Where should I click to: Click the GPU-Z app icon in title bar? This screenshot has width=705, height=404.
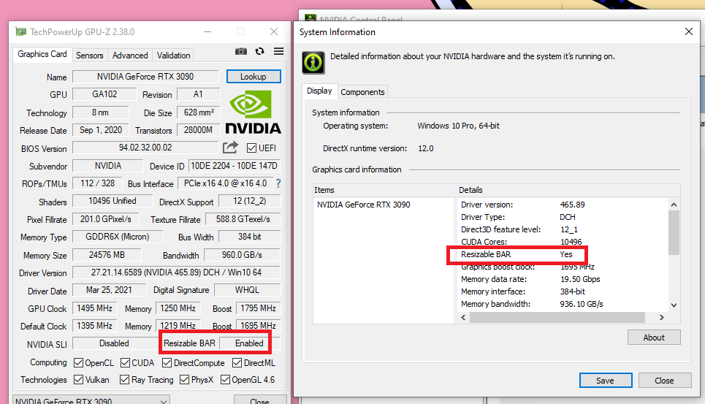tap(20, 32)
